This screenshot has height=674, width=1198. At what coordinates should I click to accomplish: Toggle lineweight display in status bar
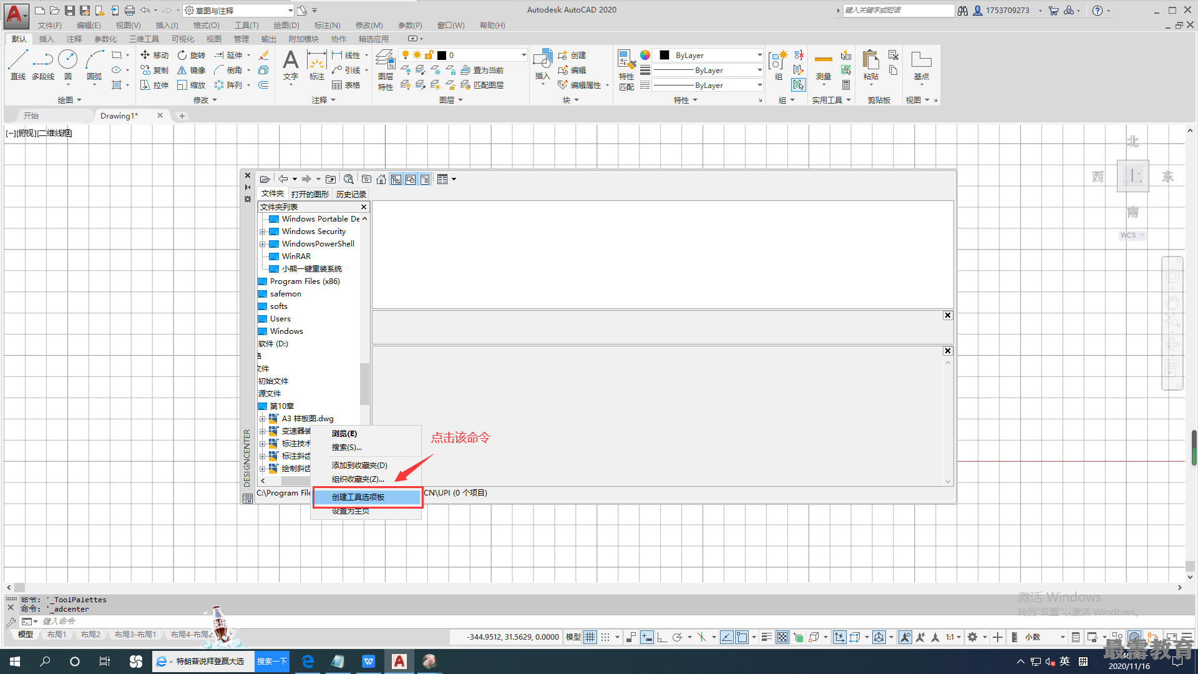767,637
